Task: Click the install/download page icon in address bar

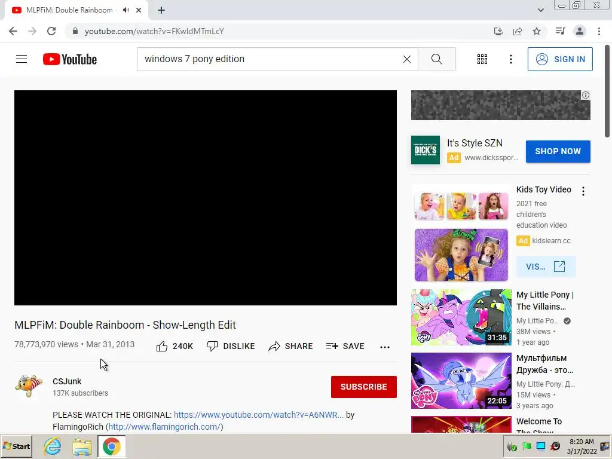Action: tap(498, 31)
